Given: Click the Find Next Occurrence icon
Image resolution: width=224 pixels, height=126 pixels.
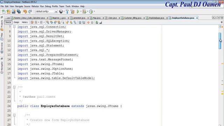Looking at the screenshot, I should [55, 22].
